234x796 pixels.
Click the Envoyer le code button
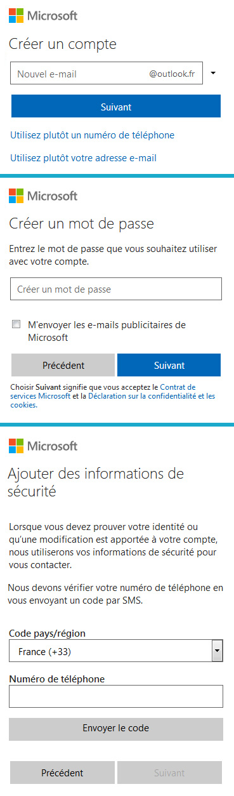pyautogui.click(x=116, y=729)
